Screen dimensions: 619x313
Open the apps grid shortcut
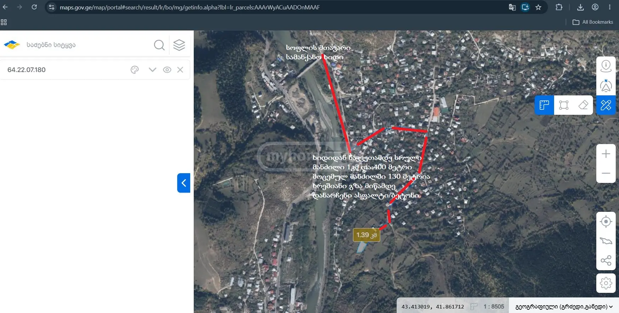(x=4, y=22)
